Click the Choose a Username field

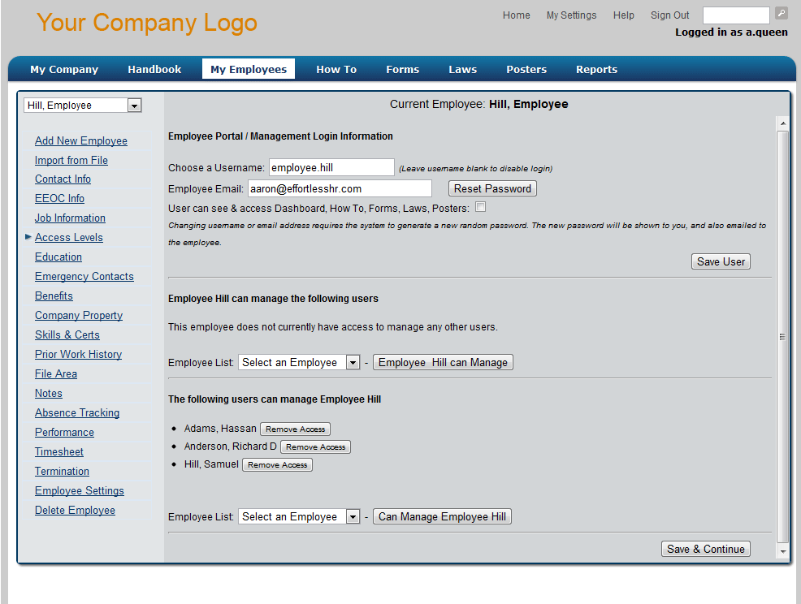click(331, 167)
